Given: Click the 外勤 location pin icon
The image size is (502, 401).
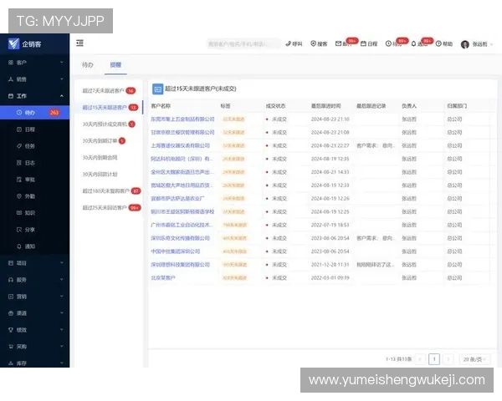Looking at the screenshot, I should [19, 196].
